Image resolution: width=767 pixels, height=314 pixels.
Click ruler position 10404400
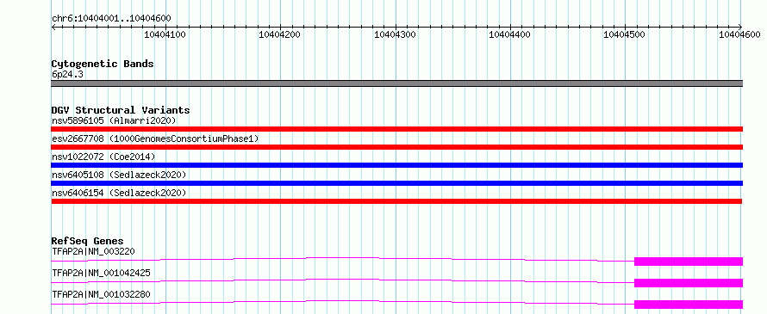[x=510, y=34]
